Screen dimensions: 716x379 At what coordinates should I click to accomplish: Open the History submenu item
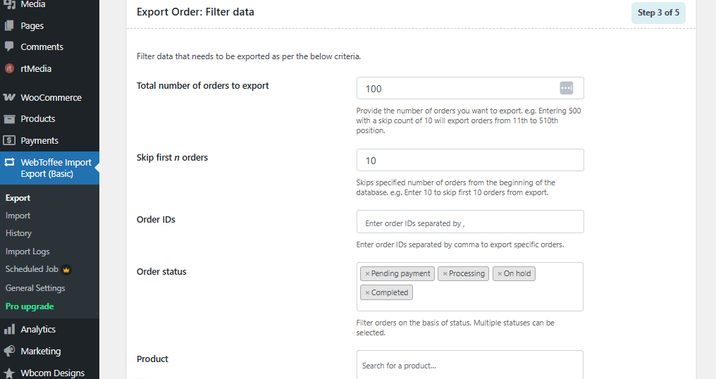pos(19,233)
